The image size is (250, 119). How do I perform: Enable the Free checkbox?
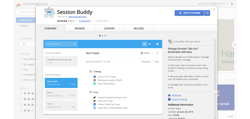pos(21,69)
